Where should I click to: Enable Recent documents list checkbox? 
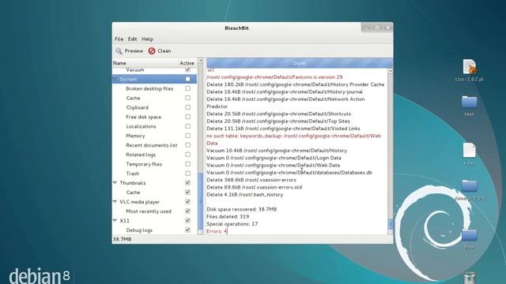[x=187, y=145]
